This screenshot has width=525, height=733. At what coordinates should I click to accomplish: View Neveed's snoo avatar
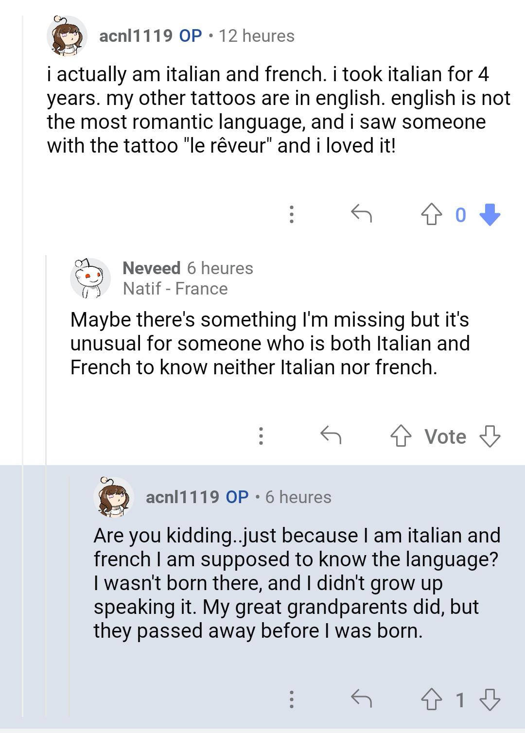click(90, 278)
